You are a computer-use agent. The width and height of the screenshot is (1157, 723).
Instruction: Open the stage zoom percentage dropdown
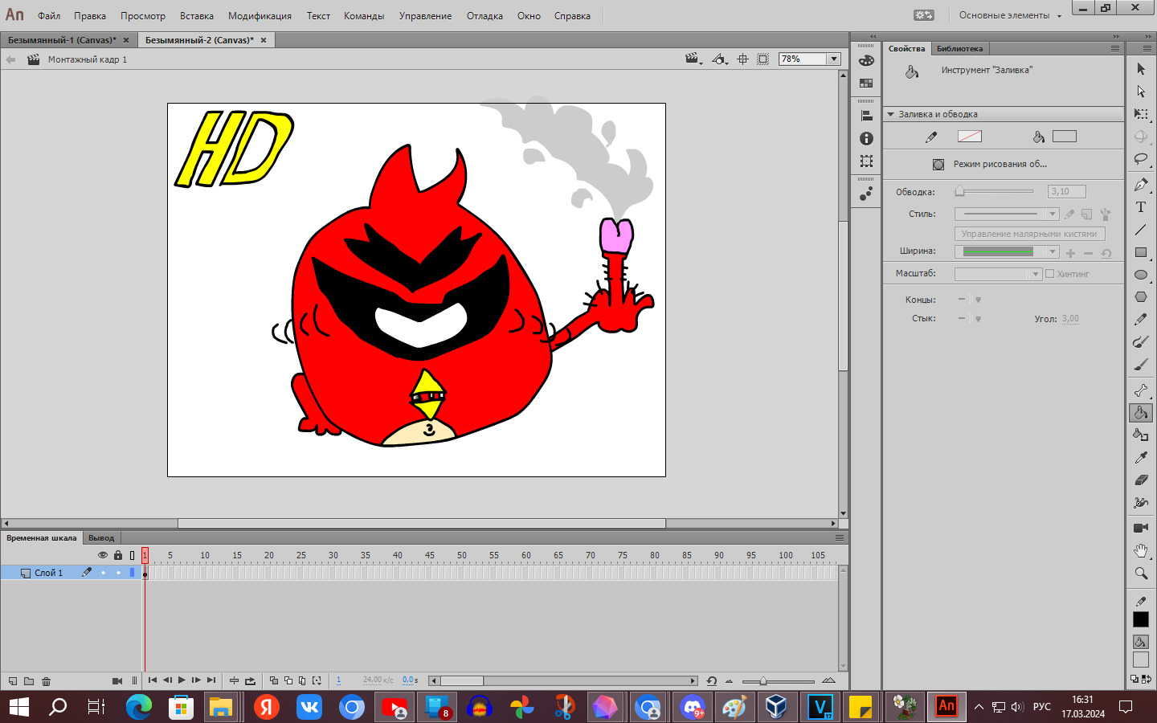(x=834, y=59)
